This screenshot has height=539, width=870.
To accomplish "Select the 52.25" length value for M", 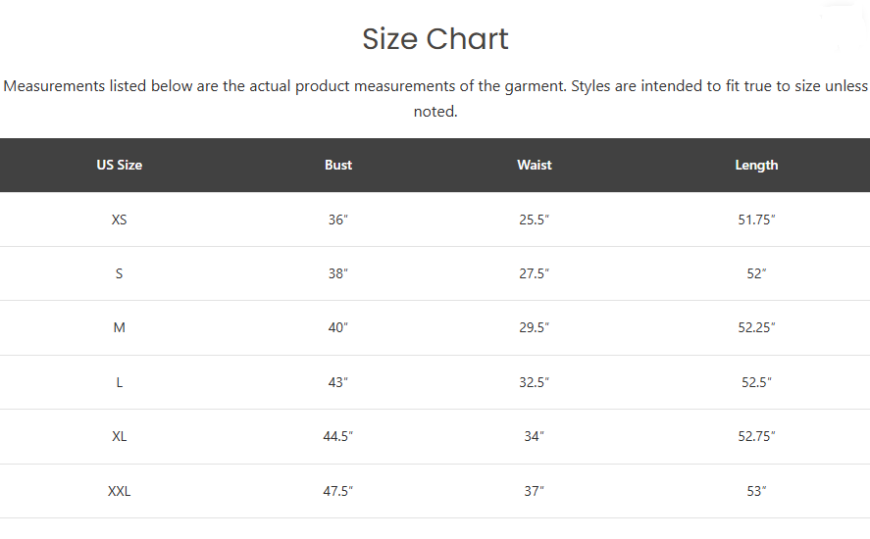I will 756,327.
